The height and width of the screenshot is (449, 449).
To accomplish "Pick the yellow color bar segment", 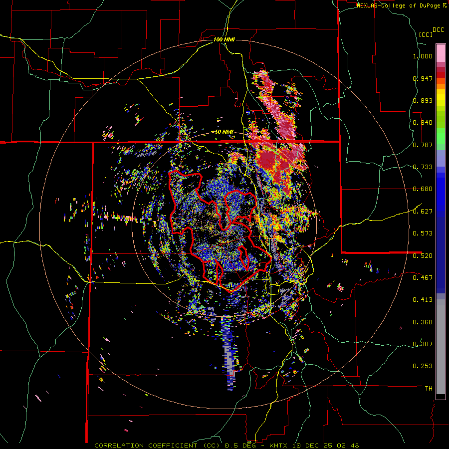I will [x=441, y=98].
